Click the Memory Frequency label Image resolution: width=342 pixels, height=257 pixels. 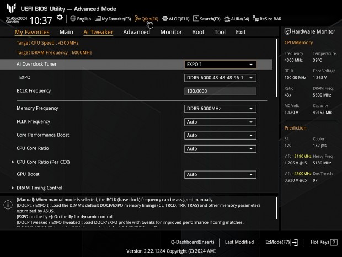38,108
